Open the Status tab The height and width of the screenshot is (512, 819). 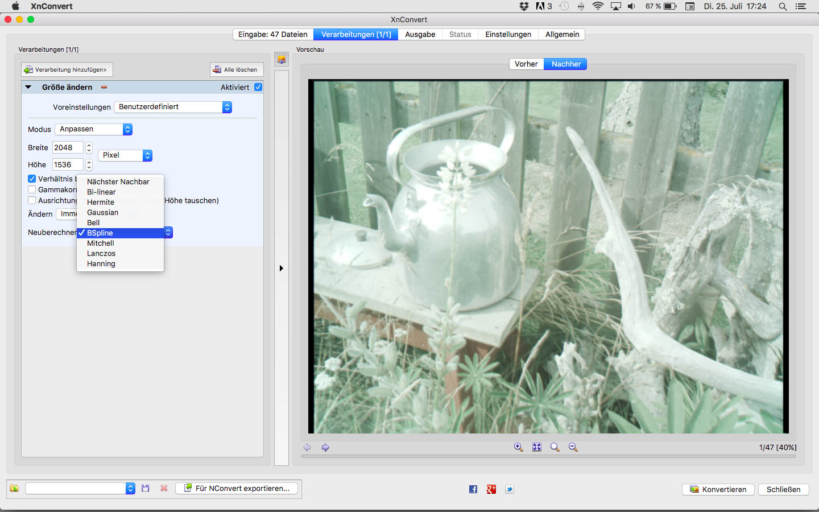click(x=460, y=35)
